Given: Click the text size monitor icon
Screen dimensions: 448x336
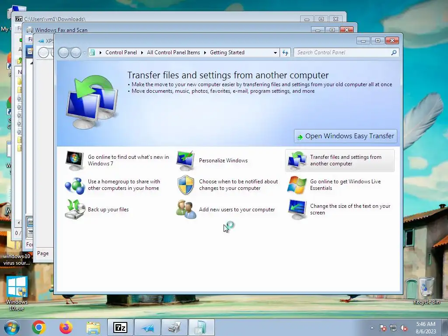Looking at the screenshot, I should [x=297, y=210].
